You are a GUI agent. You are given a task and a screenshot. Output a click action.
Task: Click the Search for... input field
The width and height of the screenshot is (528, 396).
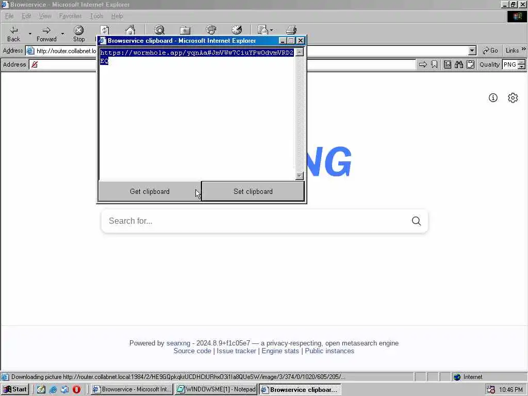pyautogui.click(x=257, y=221)
